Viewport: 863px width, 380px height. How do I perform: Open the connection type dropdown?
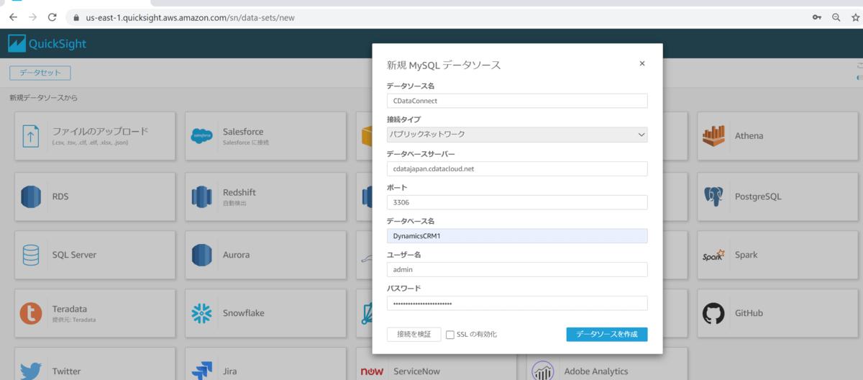pos(517,135)
